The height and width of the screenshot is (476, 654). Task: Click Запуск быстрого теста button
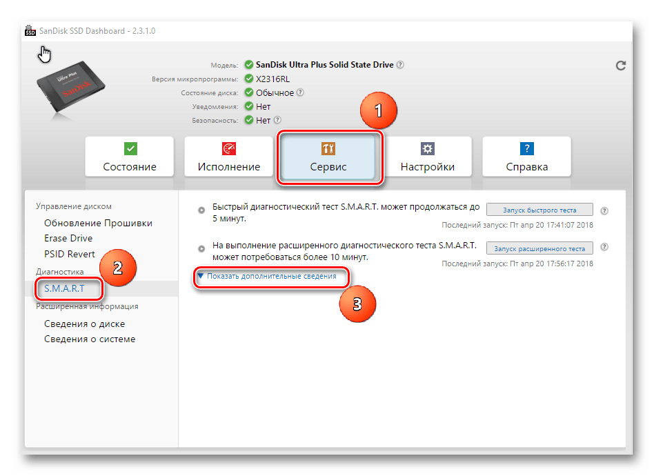[539, 210]
